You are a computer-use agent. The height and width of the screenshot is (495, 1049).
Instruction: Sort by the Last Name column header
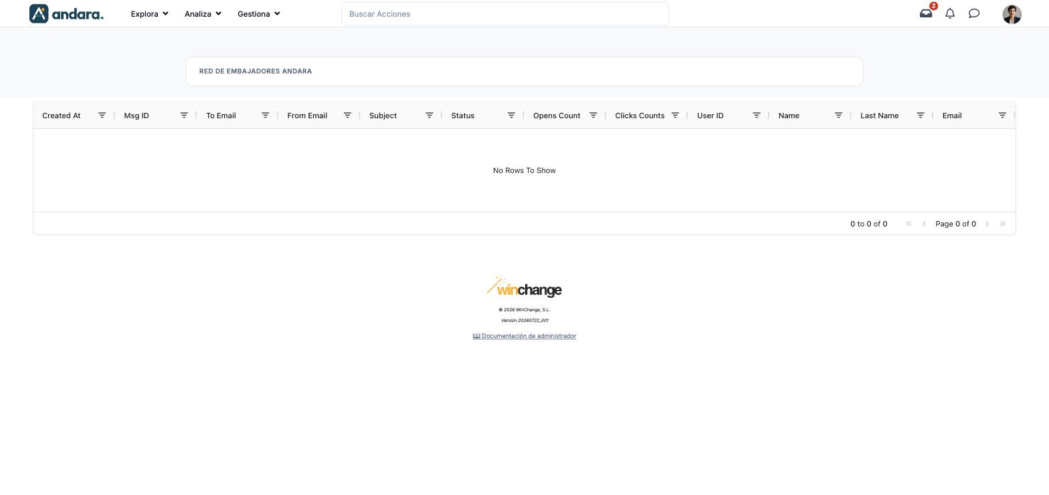click(879, 116)
